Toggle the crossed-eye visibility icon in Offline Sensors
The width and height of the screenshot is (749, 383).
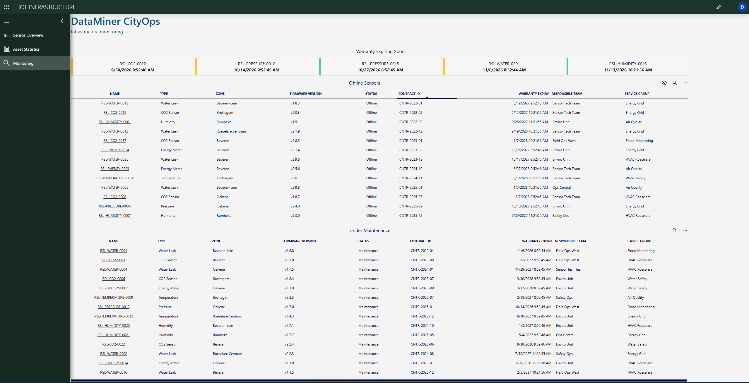664,83
